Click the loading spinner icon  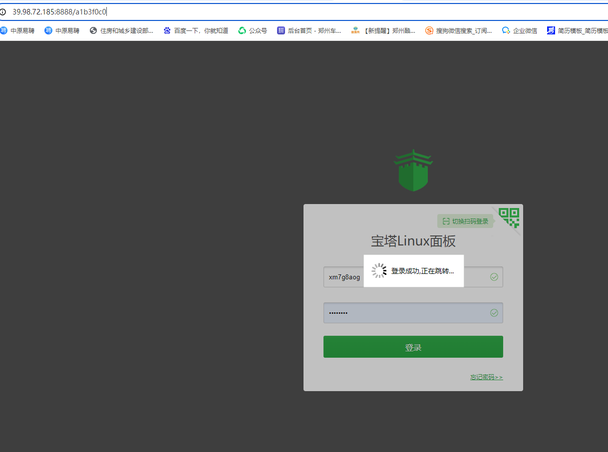point(379,271)
